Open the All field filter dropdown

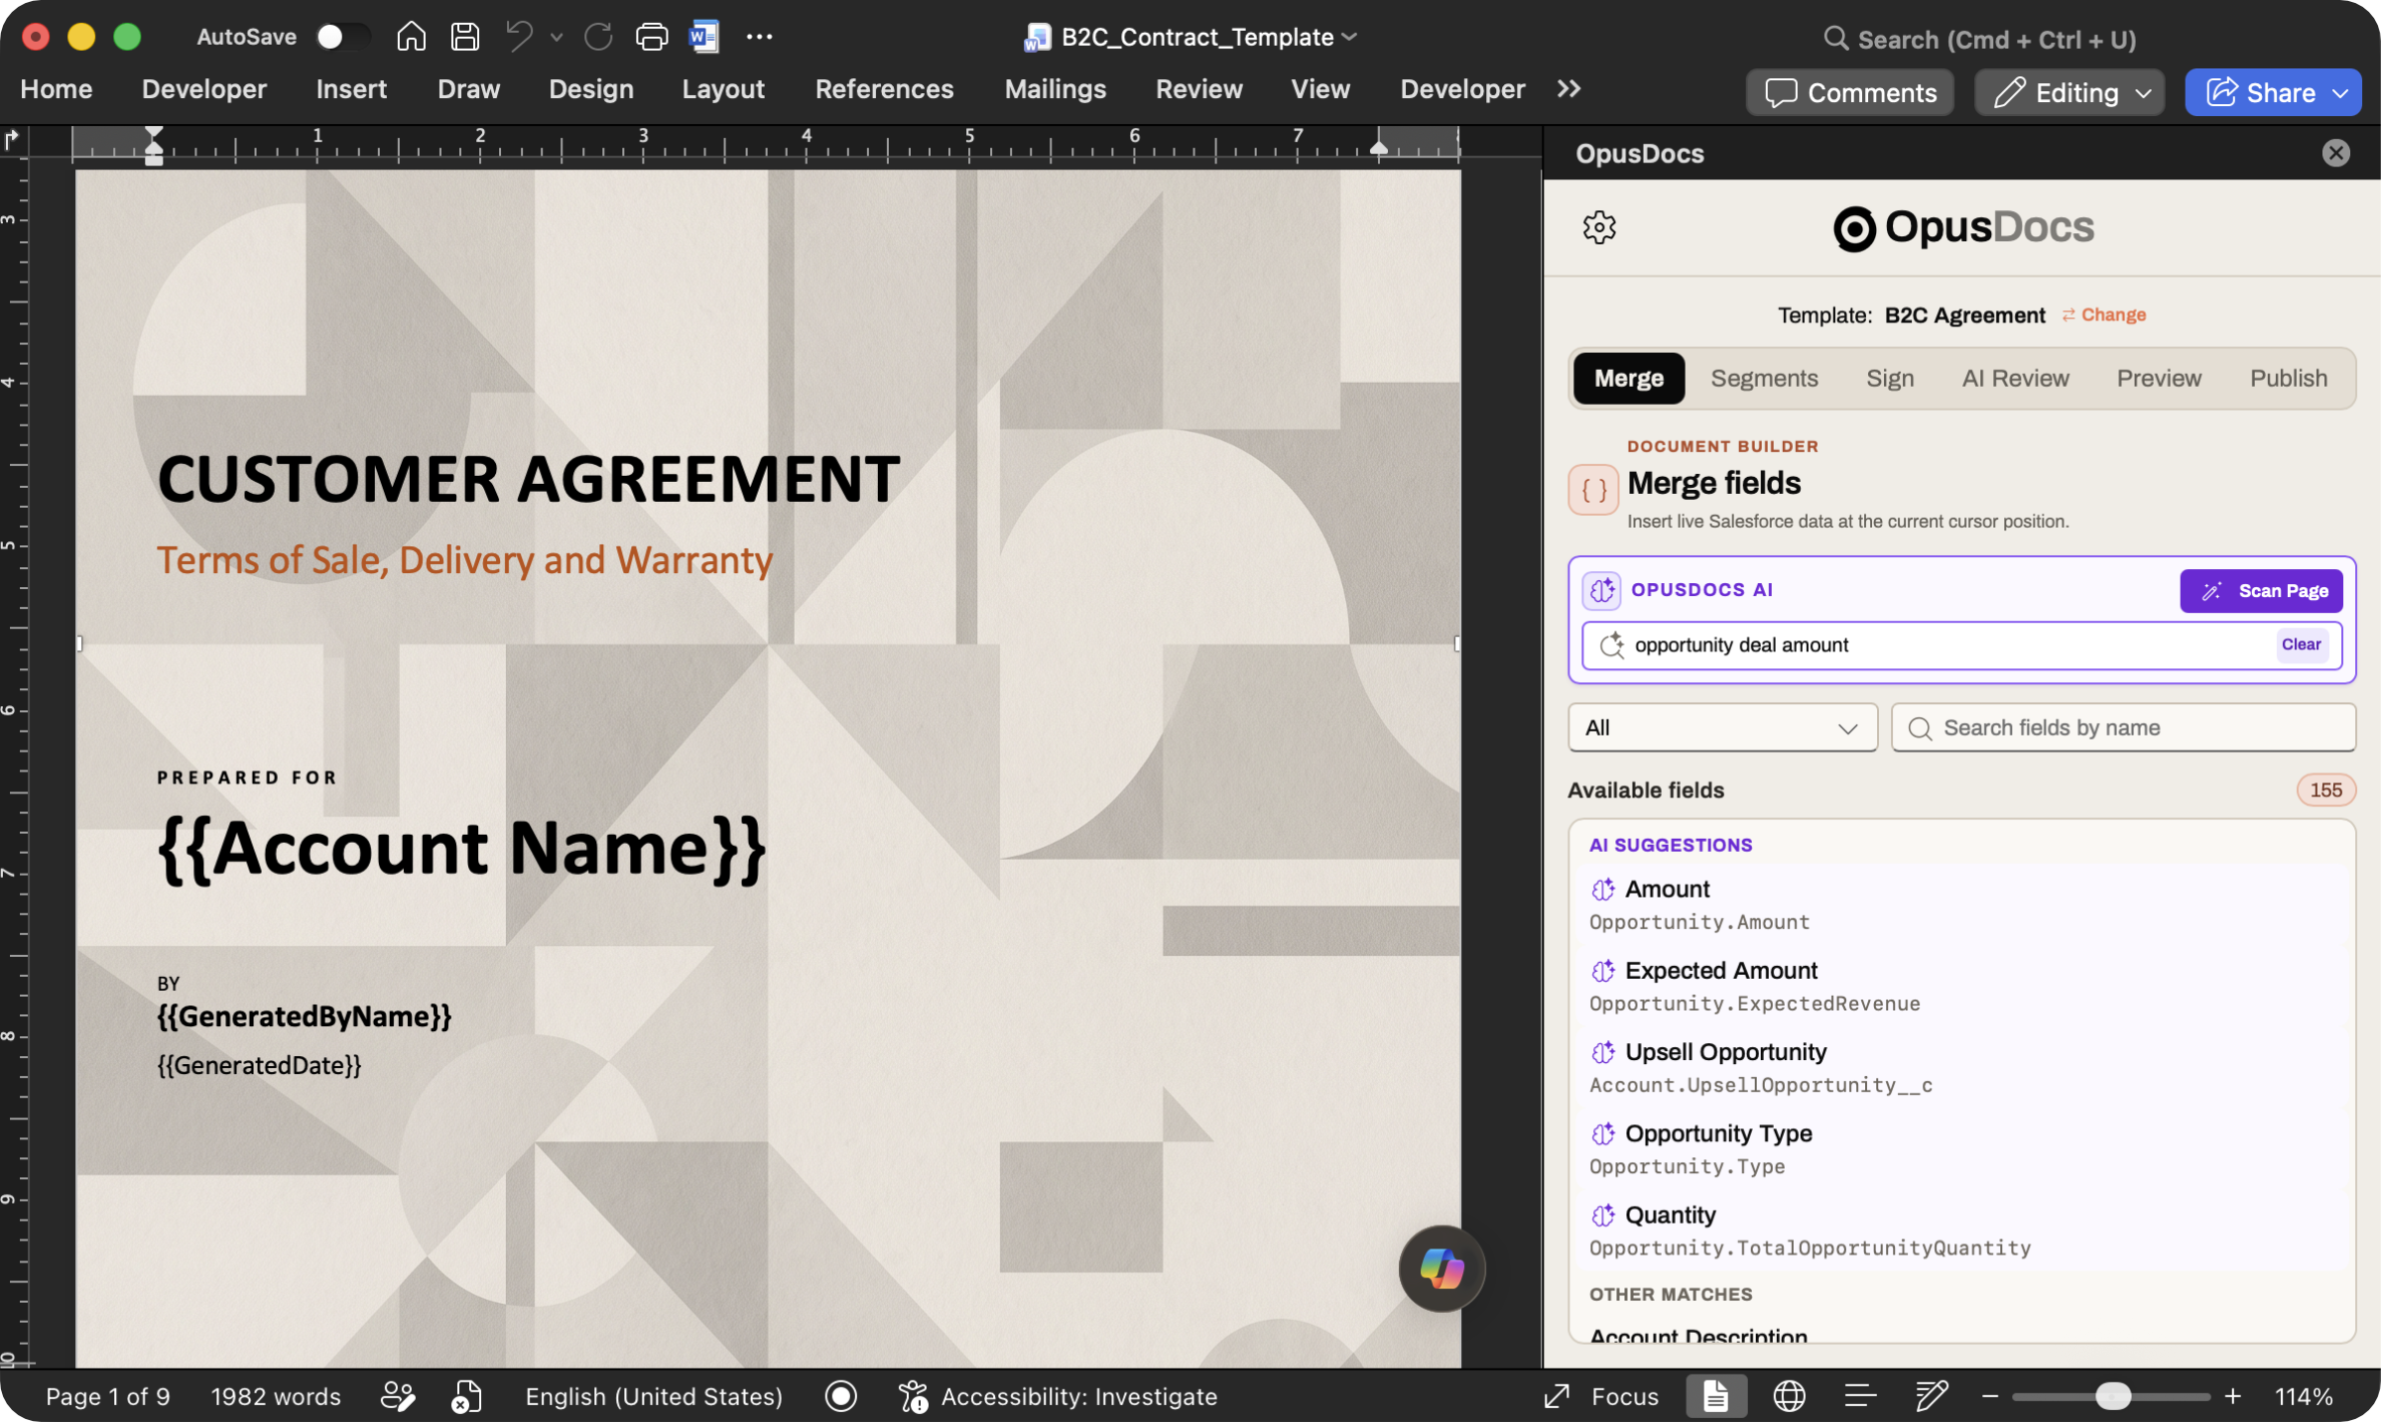click(1722, 728)
